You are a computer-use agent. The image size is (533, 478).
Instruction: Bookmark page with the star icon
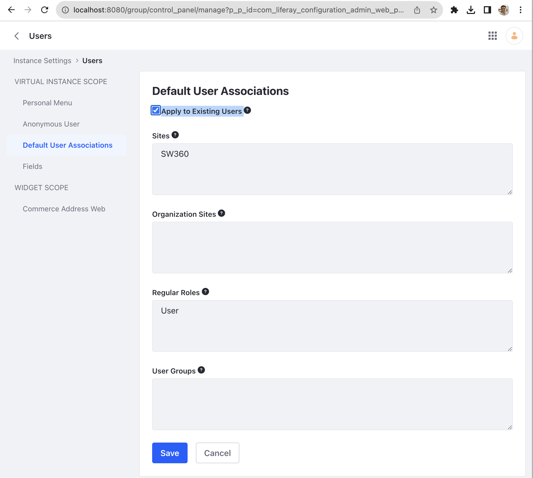(x=433, y=10)
